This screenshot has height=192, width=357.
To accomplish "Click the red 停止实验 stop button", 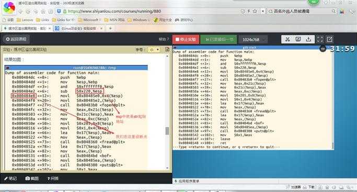I will 186,40.
